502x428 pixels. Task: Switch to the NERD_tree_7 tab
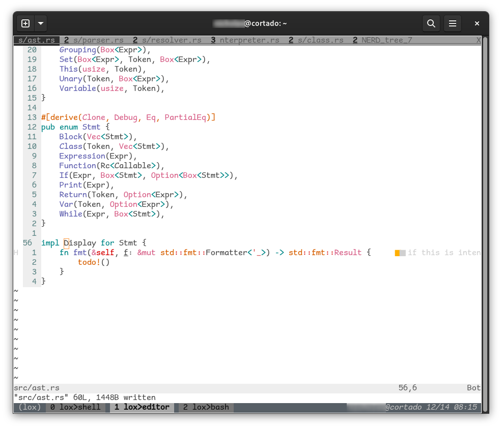(386, 40)
